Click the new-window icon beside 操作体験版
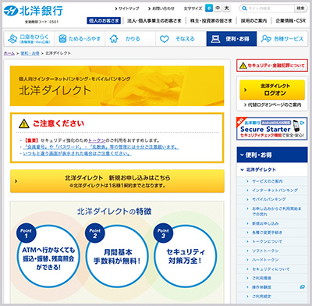This screenshot has height=306, width=312. pos(302,287)
